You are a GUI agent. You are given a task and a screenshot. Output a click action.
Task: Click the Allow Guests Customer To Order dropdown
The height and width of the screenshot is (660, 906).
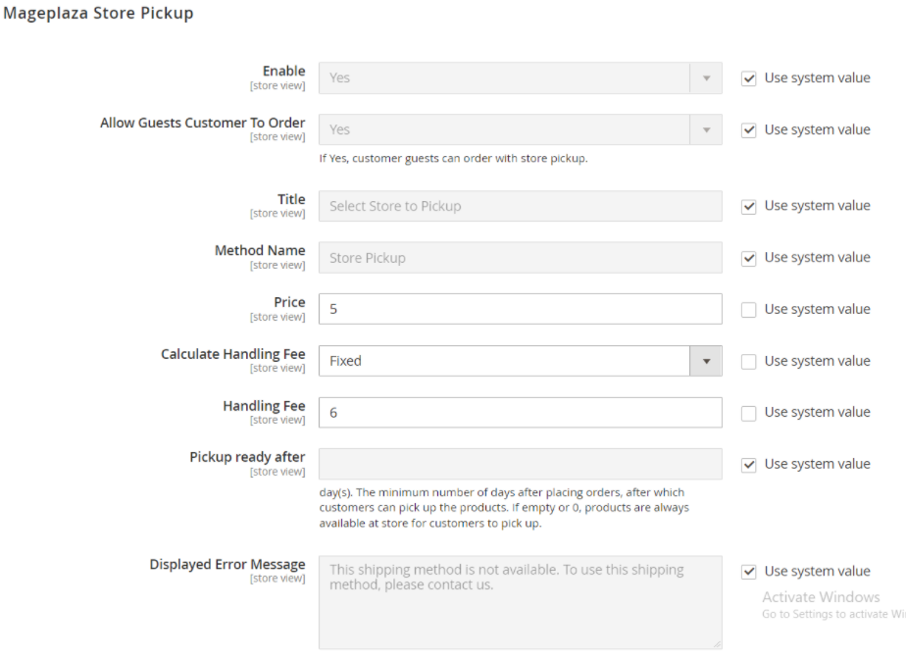point(520,129)
